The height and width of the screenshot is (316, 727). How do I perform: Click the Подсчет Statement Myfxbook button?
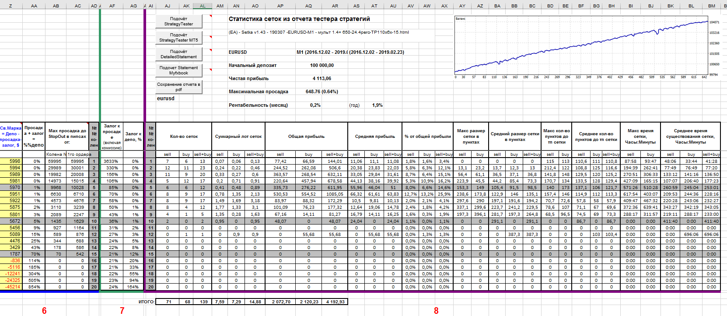coord(178,70)
